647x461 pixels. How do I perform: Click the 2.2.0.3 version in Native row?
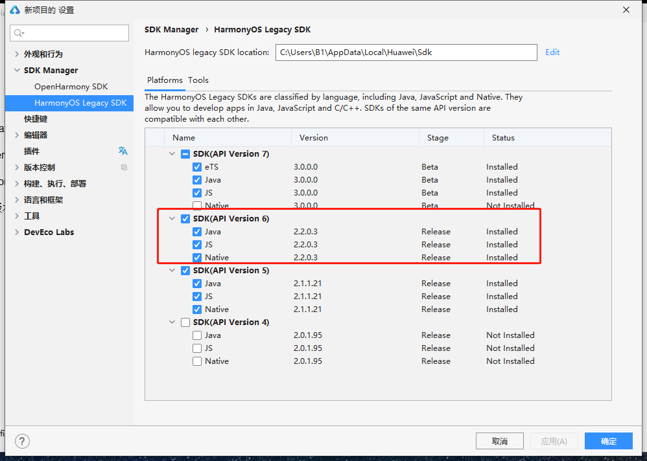pos(306,258)
